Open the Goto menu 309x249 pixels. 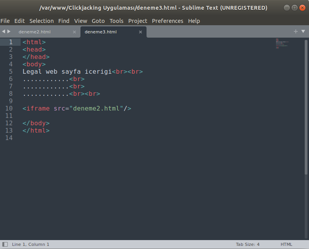tap(98, 21)
